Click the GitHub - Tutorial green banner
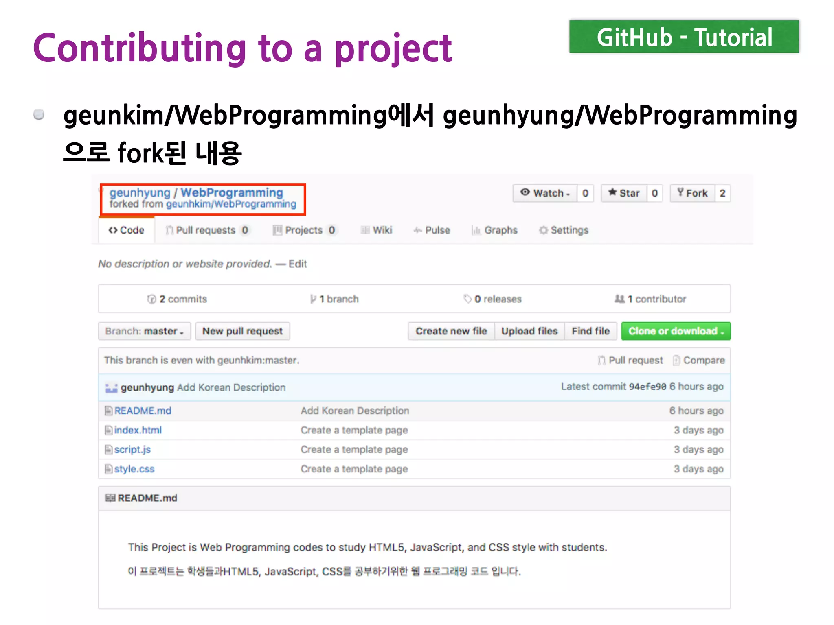 [x=684, y=37]
